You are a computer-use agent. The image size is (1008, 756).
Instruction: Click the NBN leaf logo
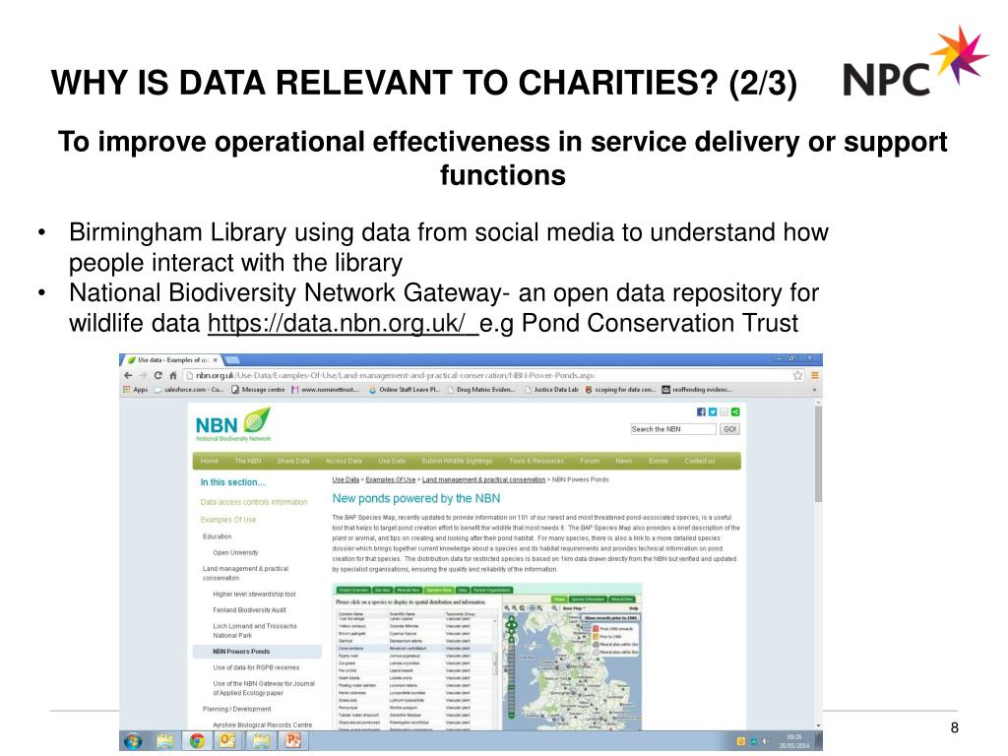tap(233, 424)
